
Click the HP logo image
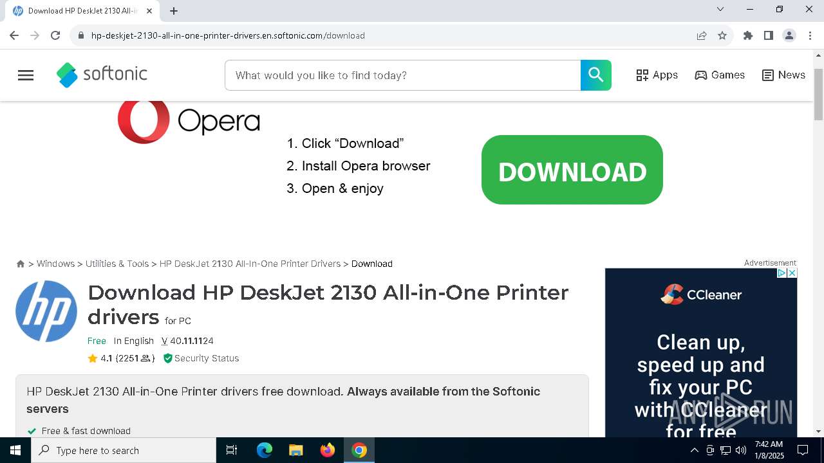point(46,311)
